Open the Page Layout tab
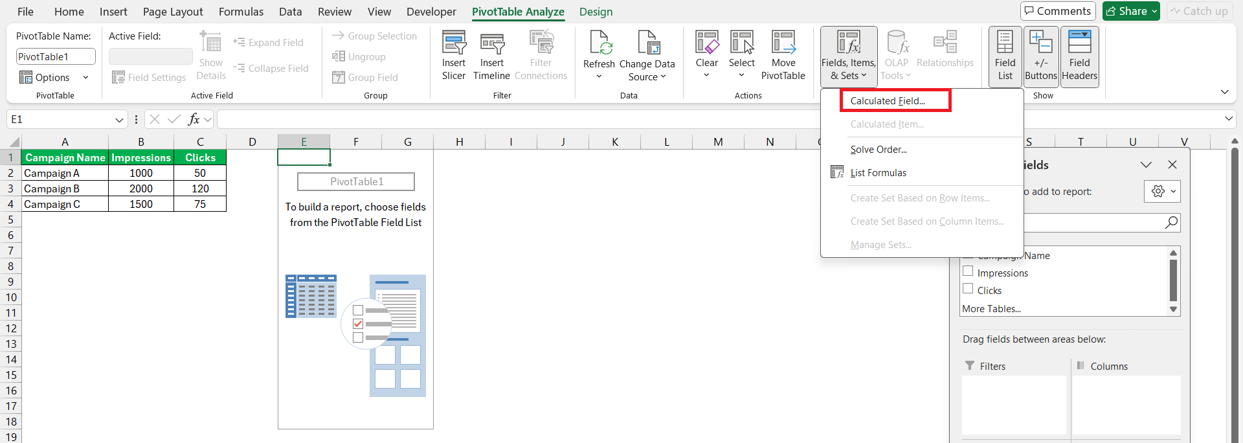The image size is (1243, 443). (x=173, y=12)
